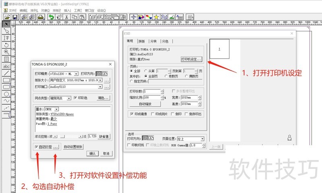Image resolution: width=322 pixels, height=193 pixels.
Task: Toggle the 印彩色 checkbox
Action: (75, 98)
